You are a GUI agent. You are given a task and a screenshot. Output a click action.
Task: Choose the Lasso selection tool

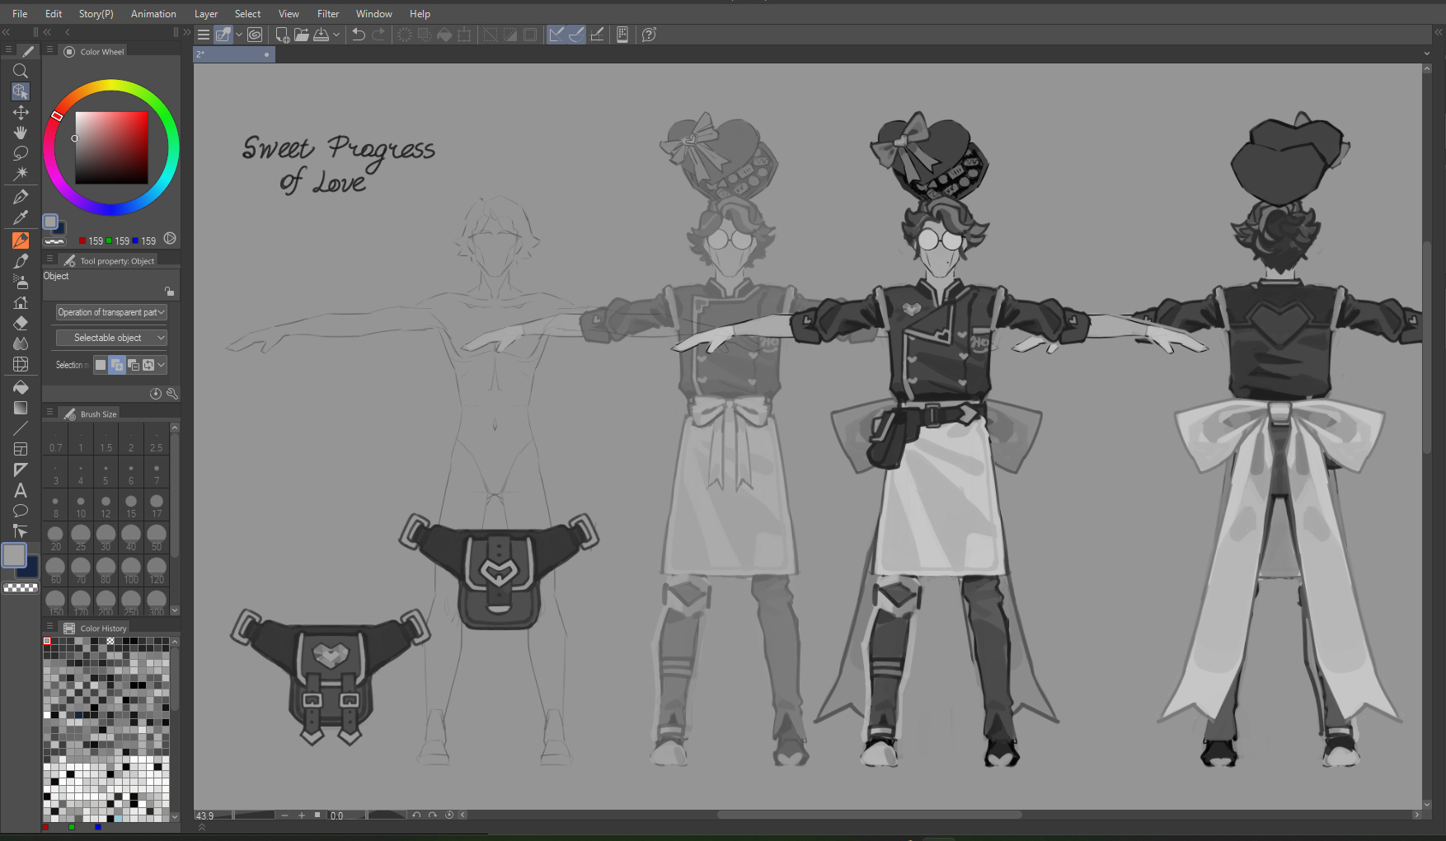coord(21,153)
